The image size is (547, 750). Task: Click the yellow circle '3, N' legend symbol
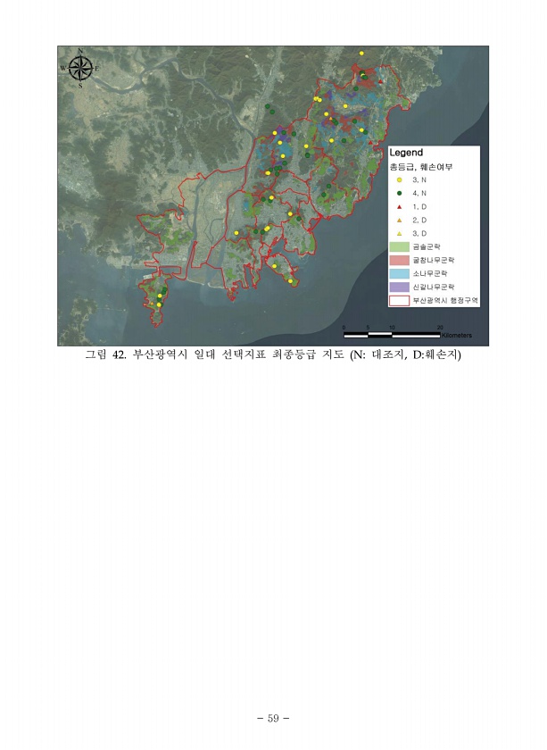click(399, 179)
